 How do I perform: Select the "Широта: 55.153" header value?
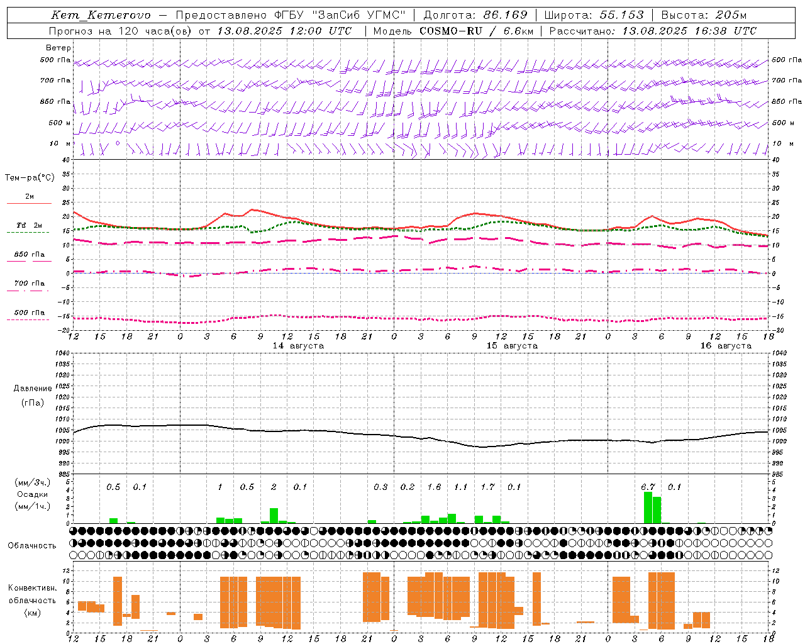tap(594, 15)
